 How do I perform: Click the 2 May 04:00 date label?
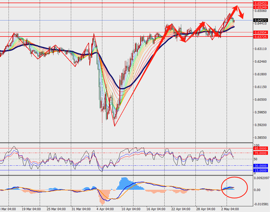coord(230,209)
